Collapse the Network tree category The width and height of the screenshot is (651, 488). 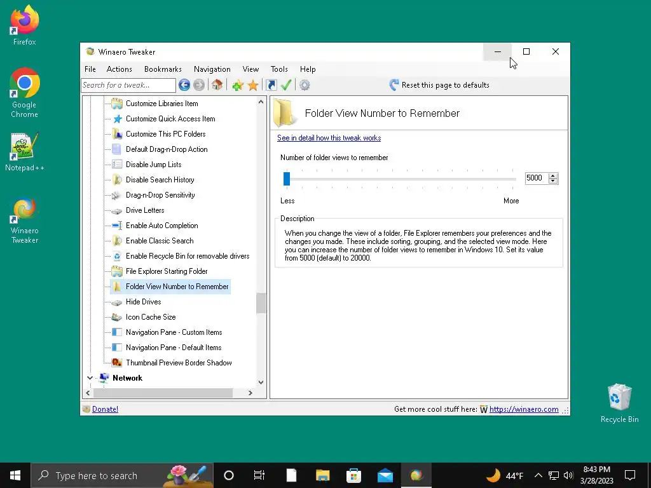(90, 377)
